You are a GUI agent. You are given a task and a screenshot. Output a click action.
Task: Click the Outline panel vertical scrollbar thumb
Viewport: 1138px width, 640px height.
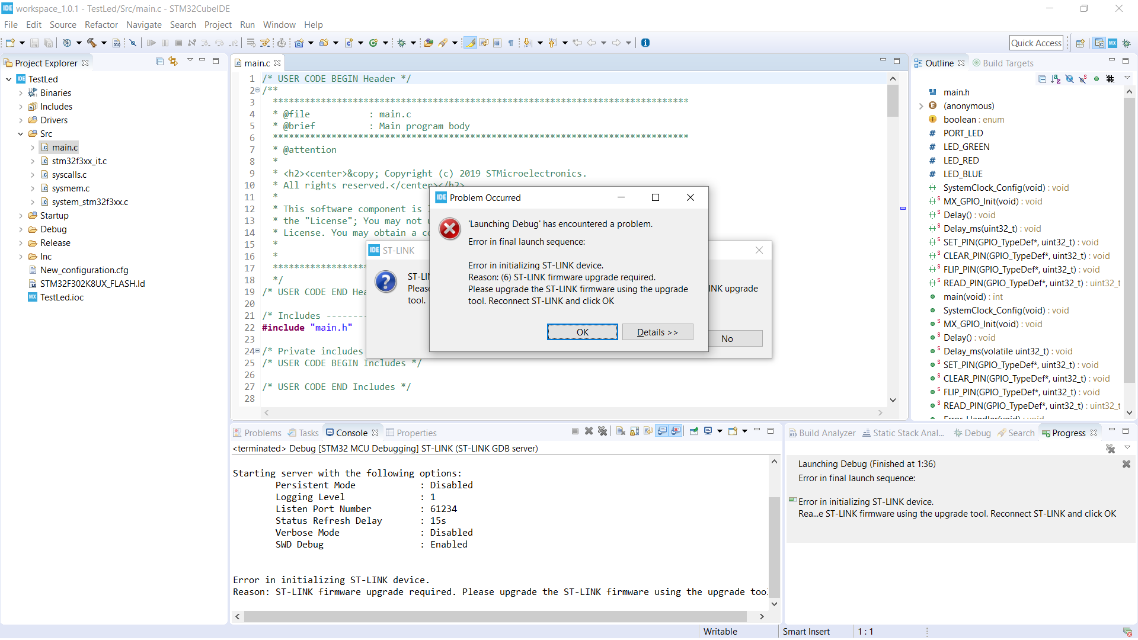1129,240
